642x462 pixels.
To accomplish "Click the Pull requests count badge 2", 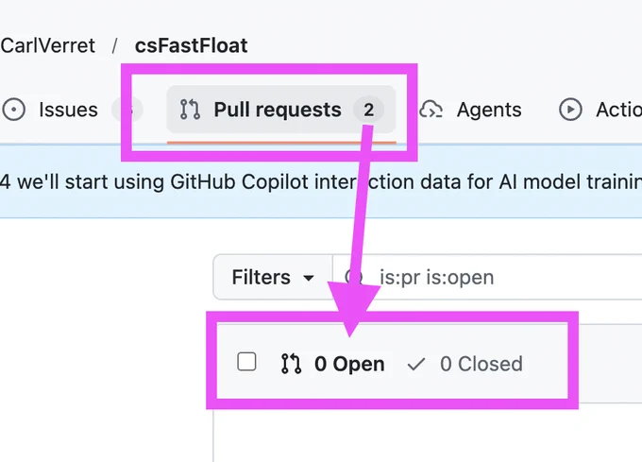I will [368, 110].
